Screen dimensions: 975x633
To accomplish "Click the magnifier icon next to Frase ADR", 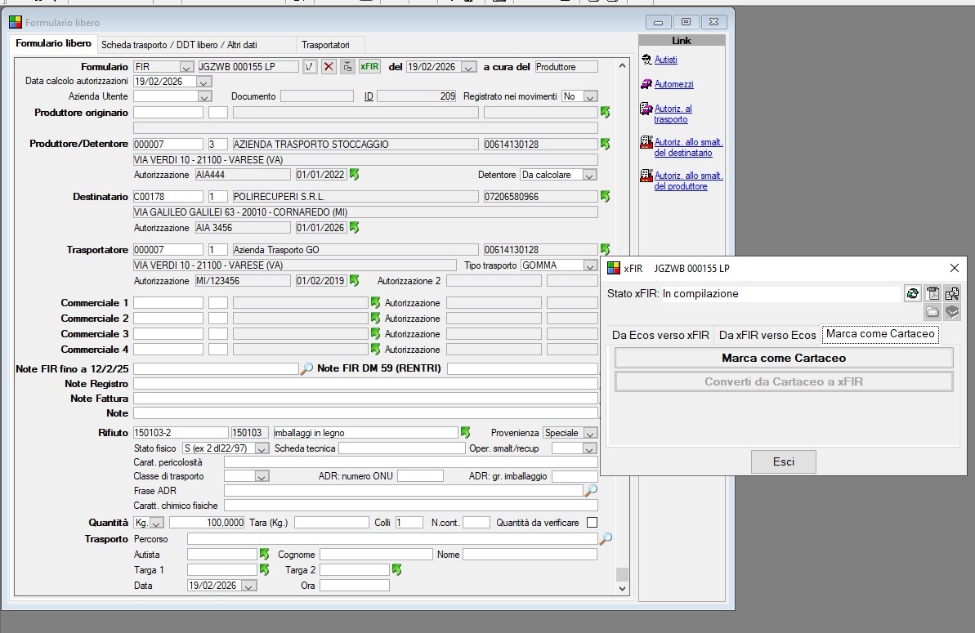I will pyautogui.click(x=591, y=491).
